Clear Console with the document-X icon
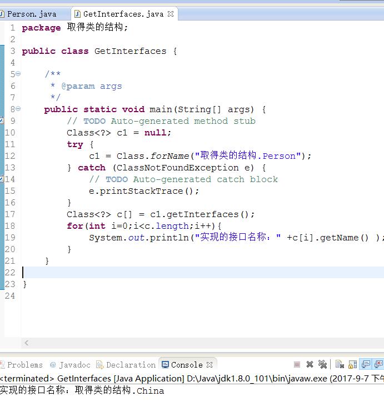This screenshot has width=384, height=407. point(340,364)
